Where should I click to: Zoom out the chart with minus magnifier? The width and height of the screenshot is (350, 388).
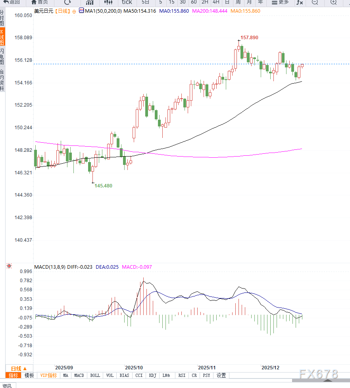(315, 2)
